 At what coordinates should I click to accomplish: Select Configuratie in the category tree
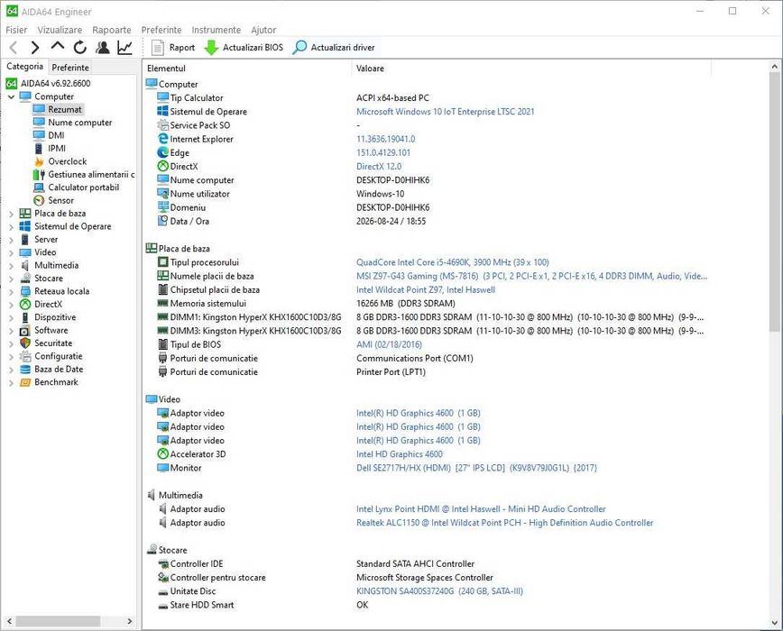(x=58, y=356)
